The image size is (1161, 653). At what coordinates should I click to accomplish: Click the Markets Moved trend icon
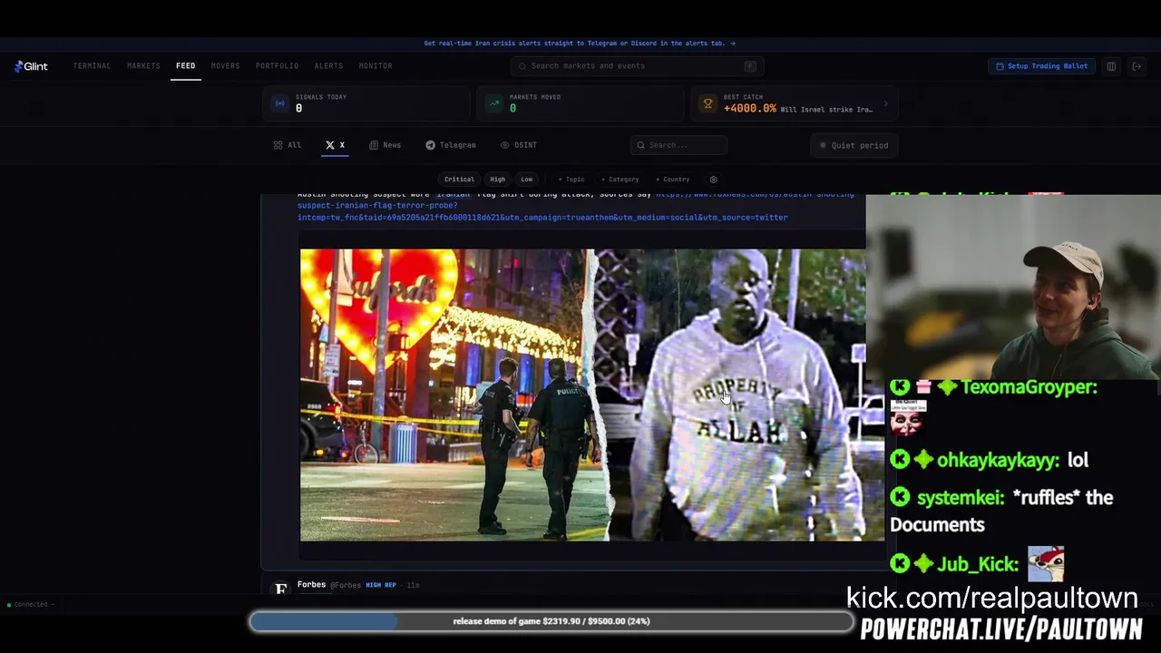click(x=493, y=103)
